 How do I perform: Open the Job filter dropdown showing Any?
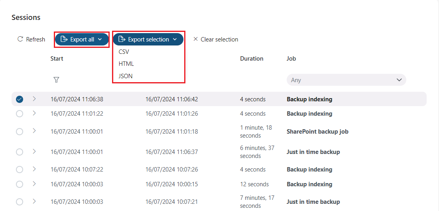coord(346,80)
